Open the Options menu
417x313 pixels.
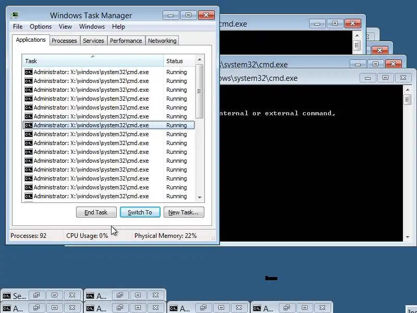coord(41,27)
